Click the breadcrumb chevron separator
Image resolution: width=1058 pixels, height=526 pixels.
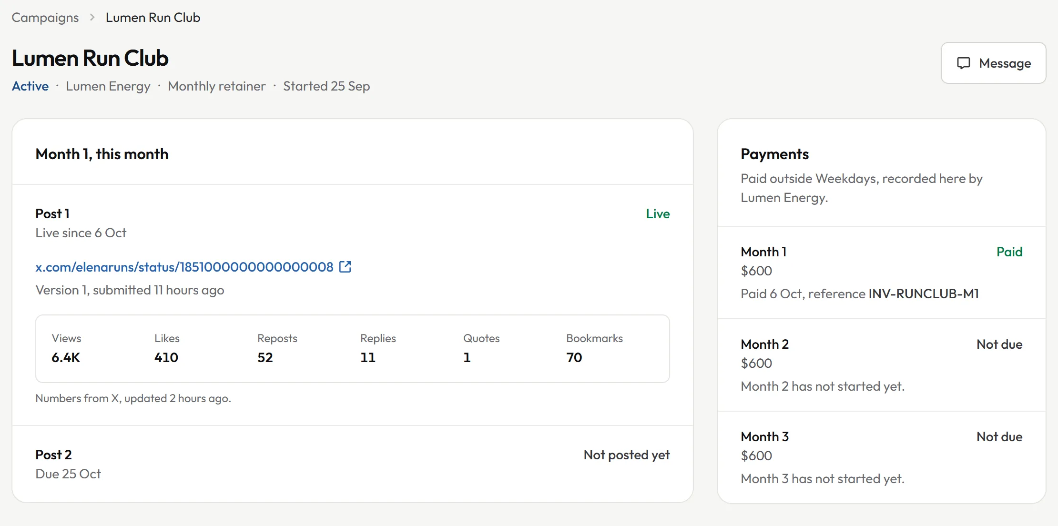click(x=92, y=18)
